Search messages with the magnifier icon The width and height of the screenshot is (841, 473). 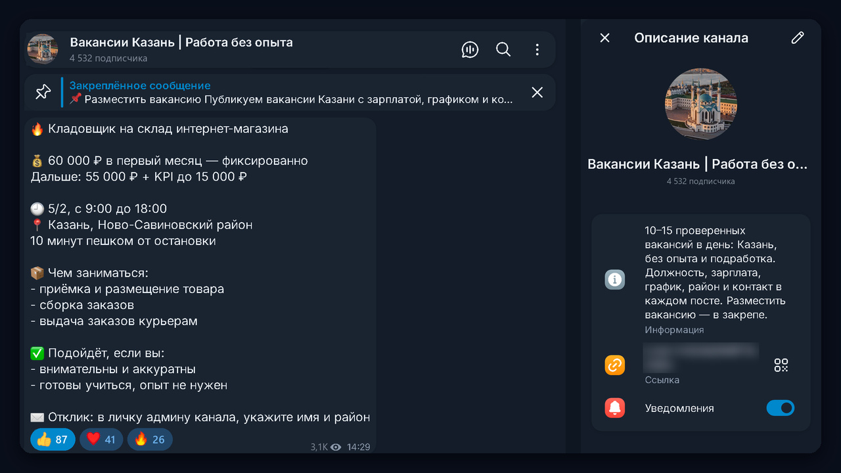(x=503, y=49)
